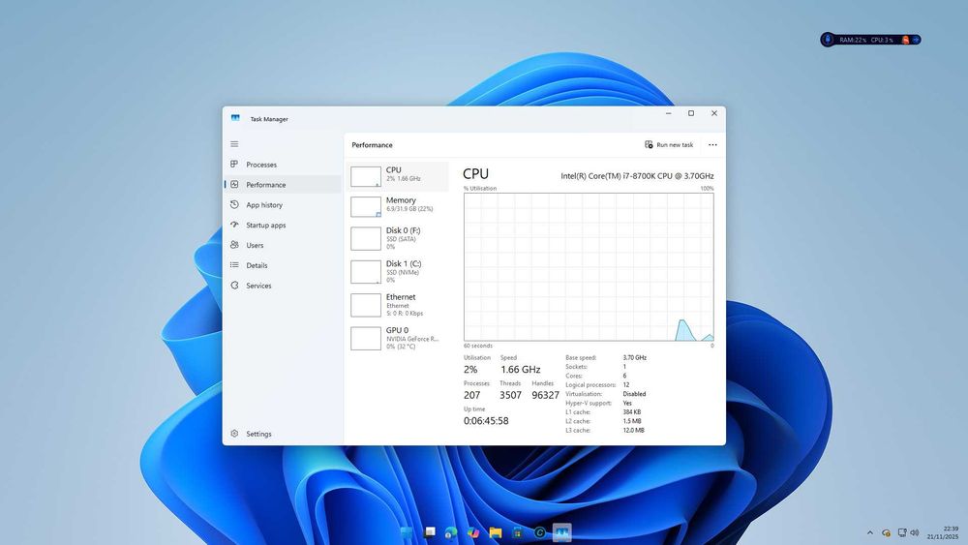
Task: Click the 'GPU 0' resource label
Action: (x=397, y=330)
